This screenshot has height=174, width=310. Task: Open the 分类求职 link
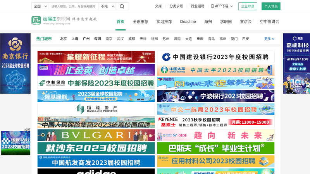[176, 6]
